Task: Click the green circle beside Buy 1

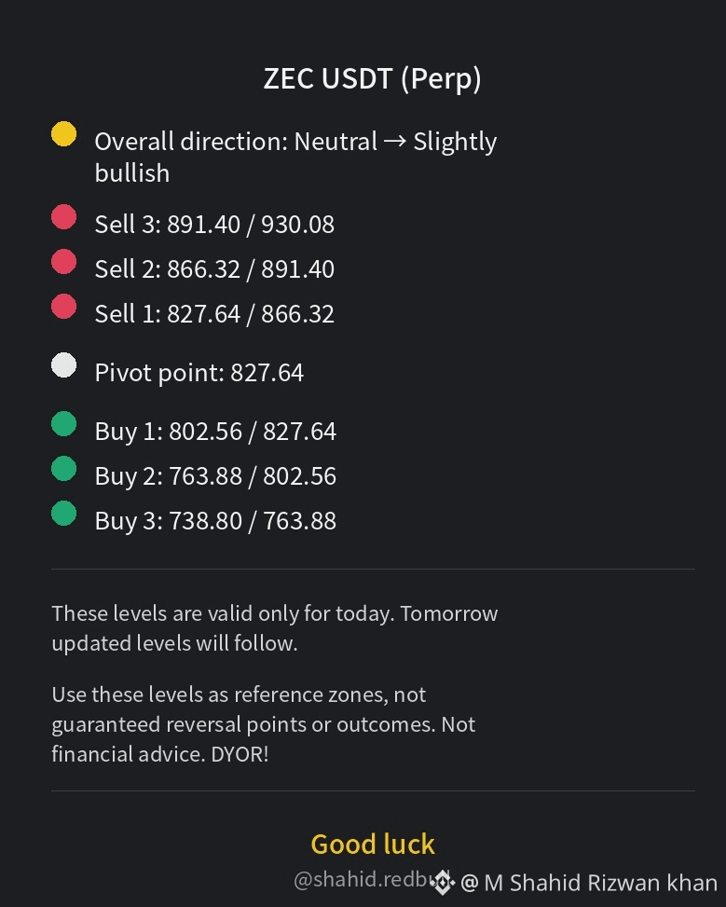Action: pos(63,423)
